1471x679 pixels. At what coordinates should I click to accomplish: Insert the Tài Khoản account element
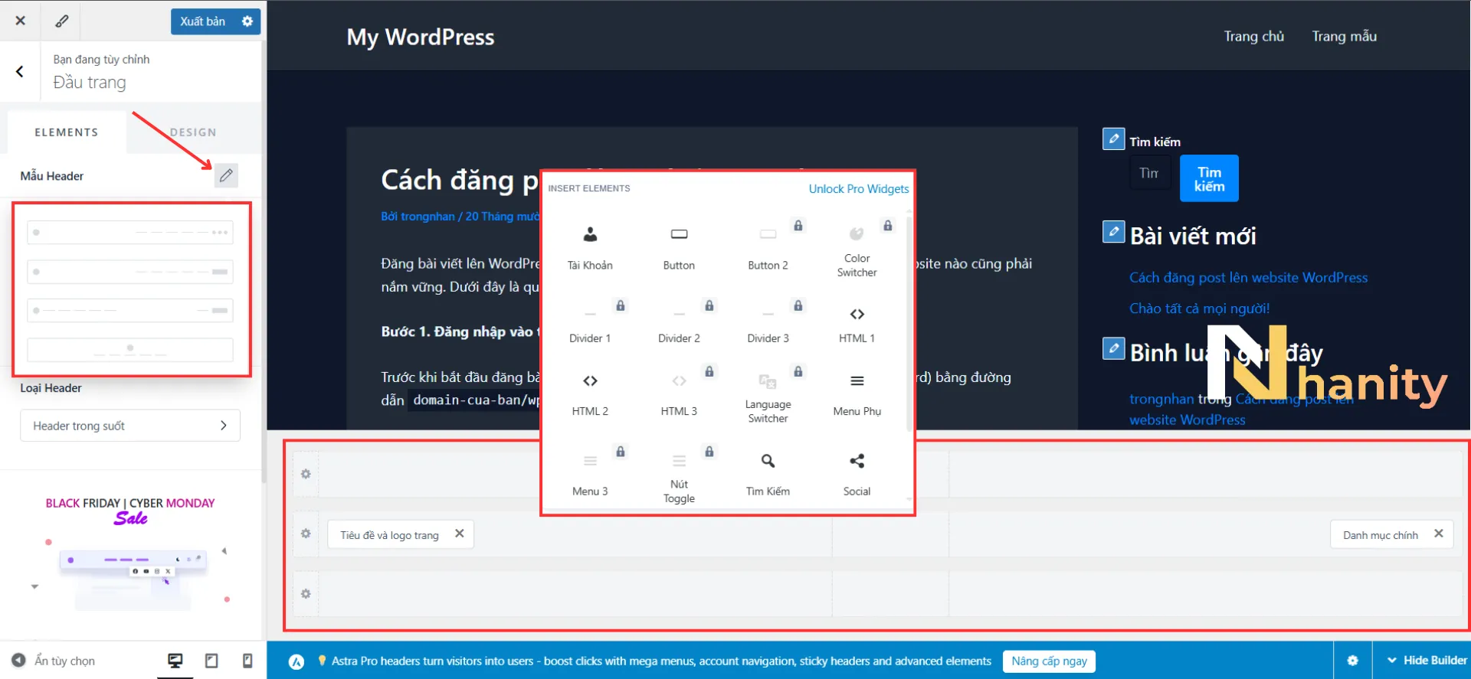pos(590,247)
